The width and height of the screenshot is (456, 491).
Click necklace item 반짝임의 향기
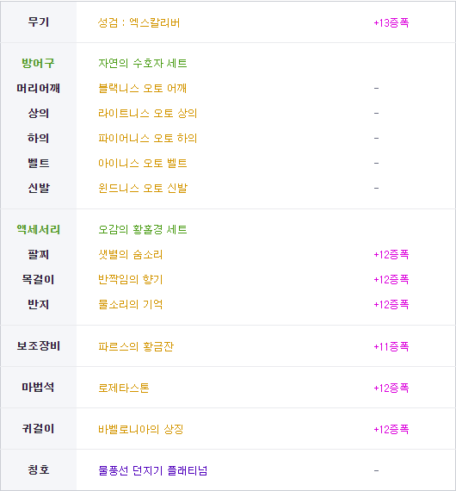(x=131, y=279)
